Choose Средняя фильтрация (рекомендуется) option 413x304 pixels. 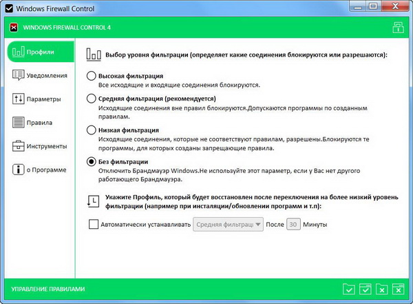point(92,99)
